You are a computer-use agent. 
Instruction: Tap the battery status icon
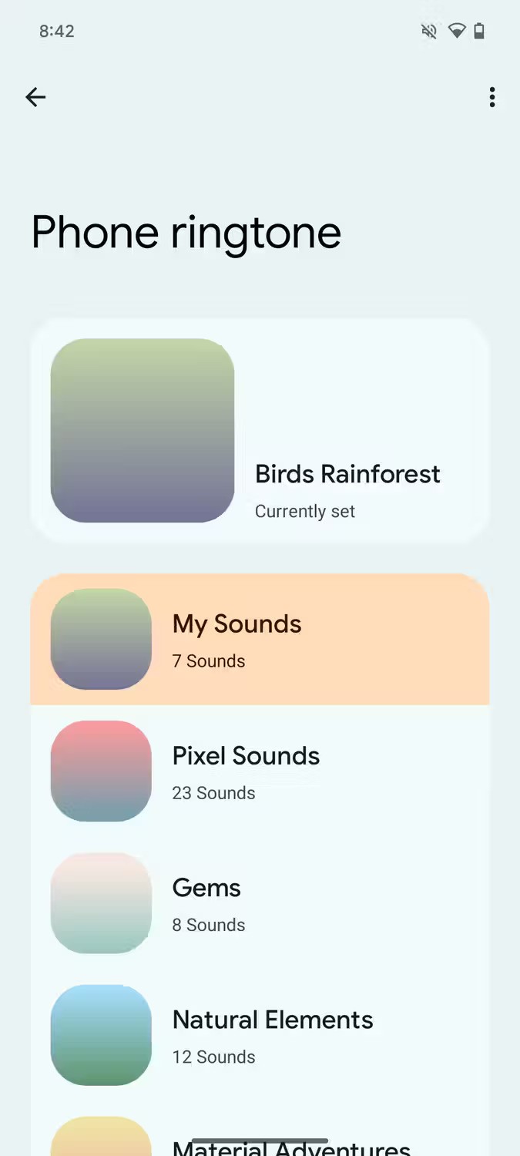point(479,32)
